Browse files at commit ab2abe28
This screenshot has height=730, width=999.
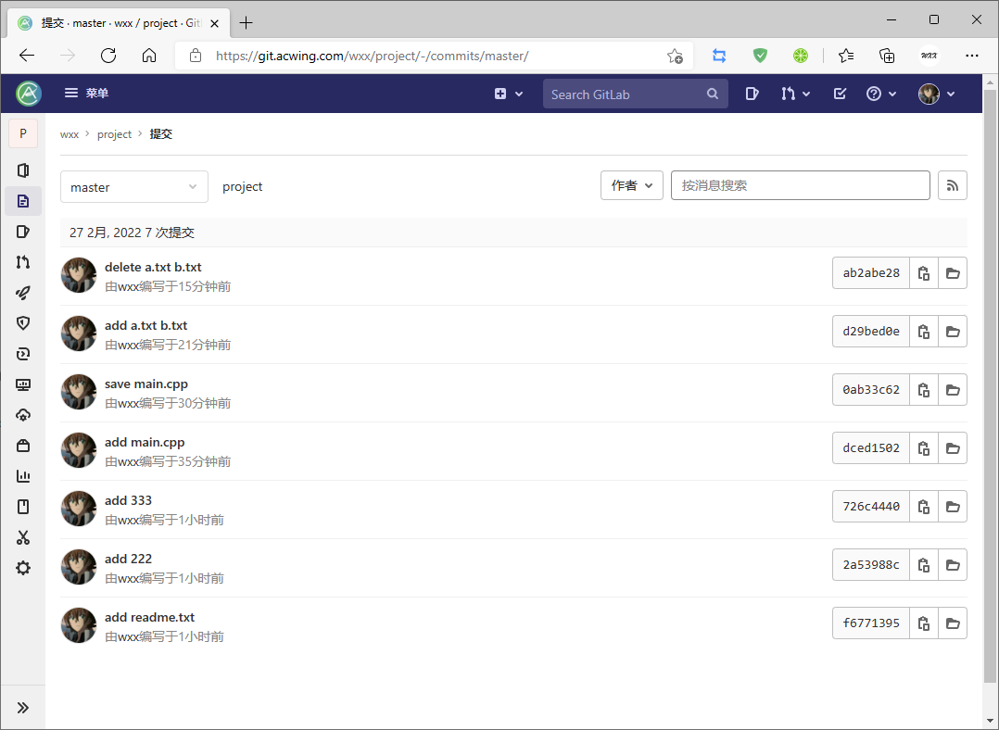click(x=953, y=272)
